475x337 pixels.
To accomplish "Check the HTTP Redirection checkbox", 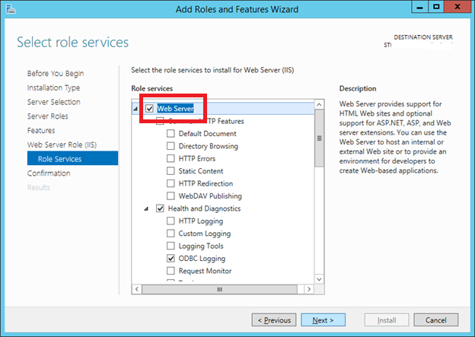I will click(x=171, y=183).
